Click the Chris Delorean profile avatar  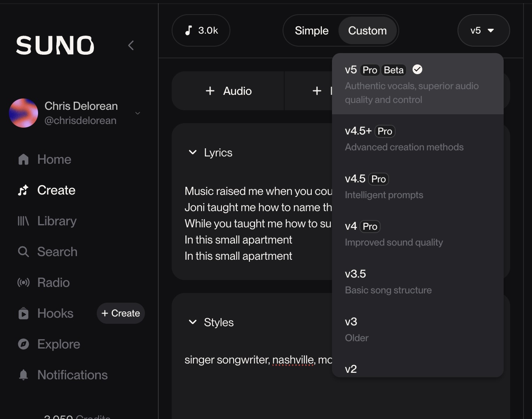tap(23, 113)
